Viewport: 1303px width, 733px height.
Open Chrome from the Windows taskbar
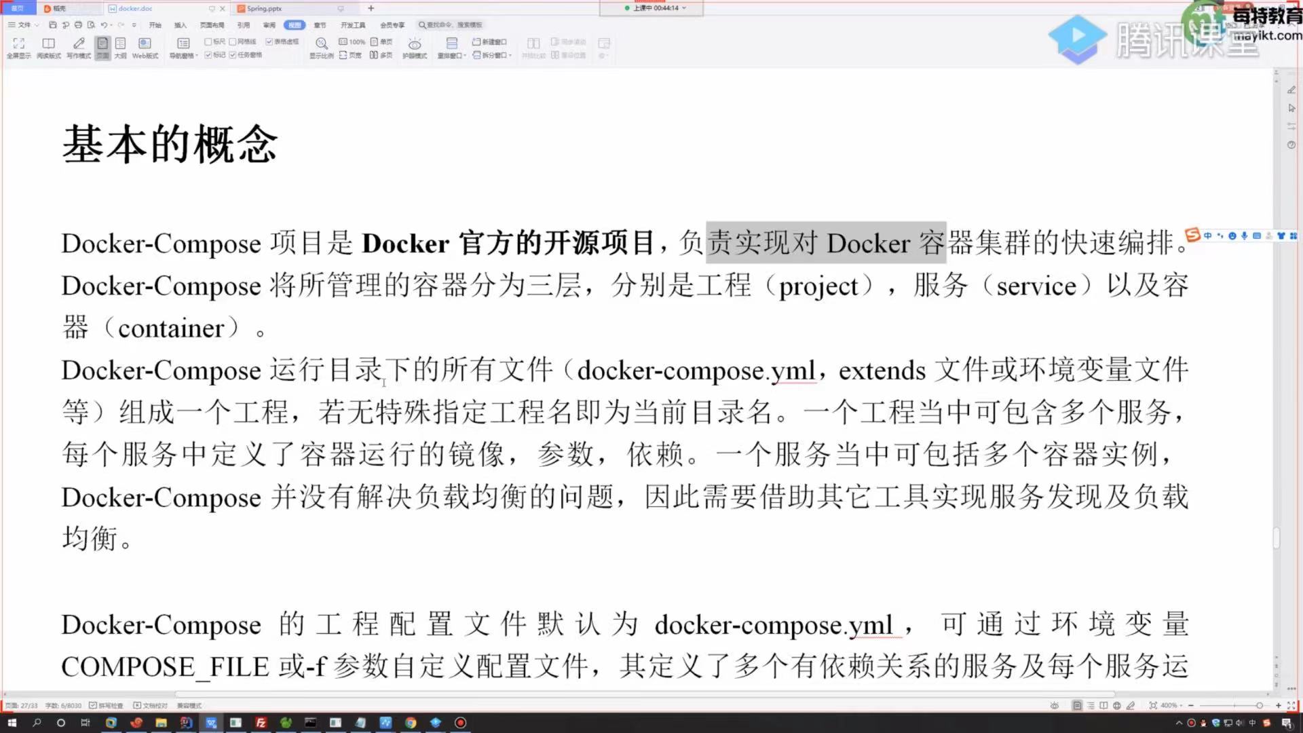(411, 723)
